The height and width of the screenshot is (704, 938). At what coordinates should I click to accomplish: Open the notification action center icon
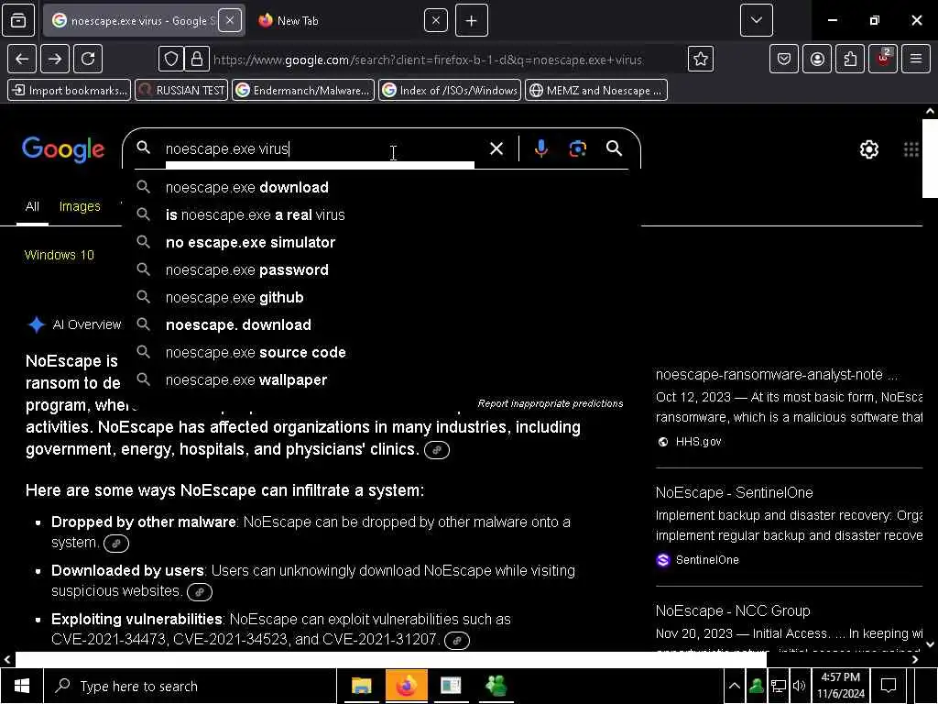pos(889,686)
